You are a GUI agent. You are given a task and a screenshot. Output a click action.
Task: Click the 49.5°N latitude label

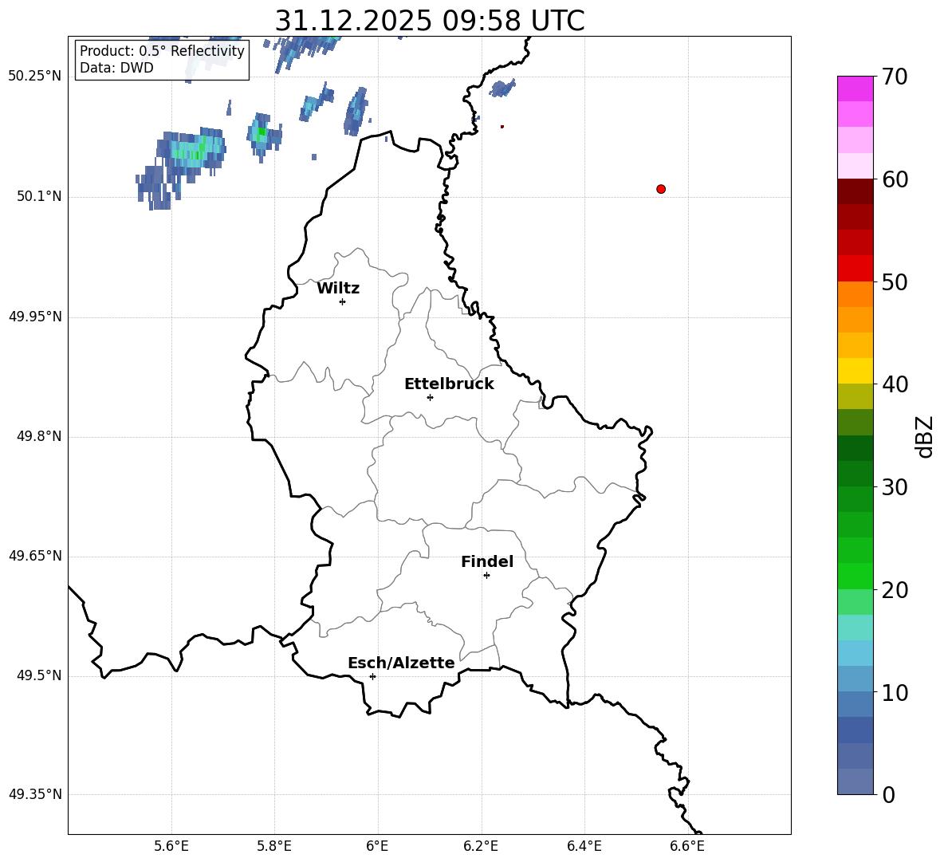(x=39, y=675)
